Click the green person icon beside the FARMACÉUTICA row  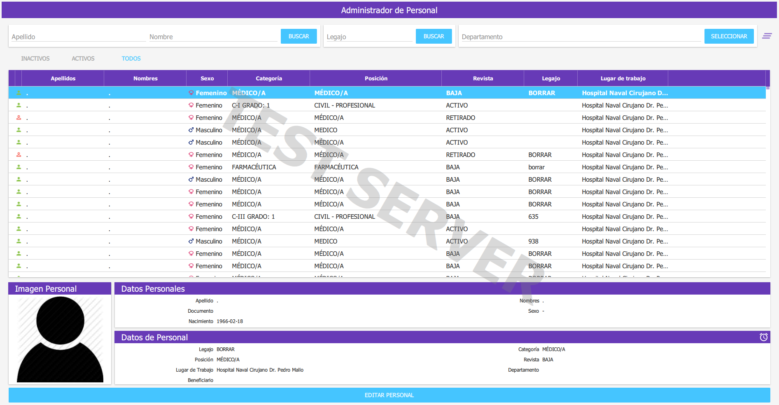click(19, 167)
